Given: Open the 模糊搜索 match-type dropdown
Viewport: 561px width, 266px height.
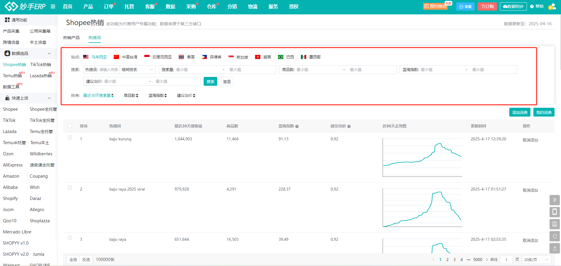Looking at the screenshot, I should click(138, 70).
